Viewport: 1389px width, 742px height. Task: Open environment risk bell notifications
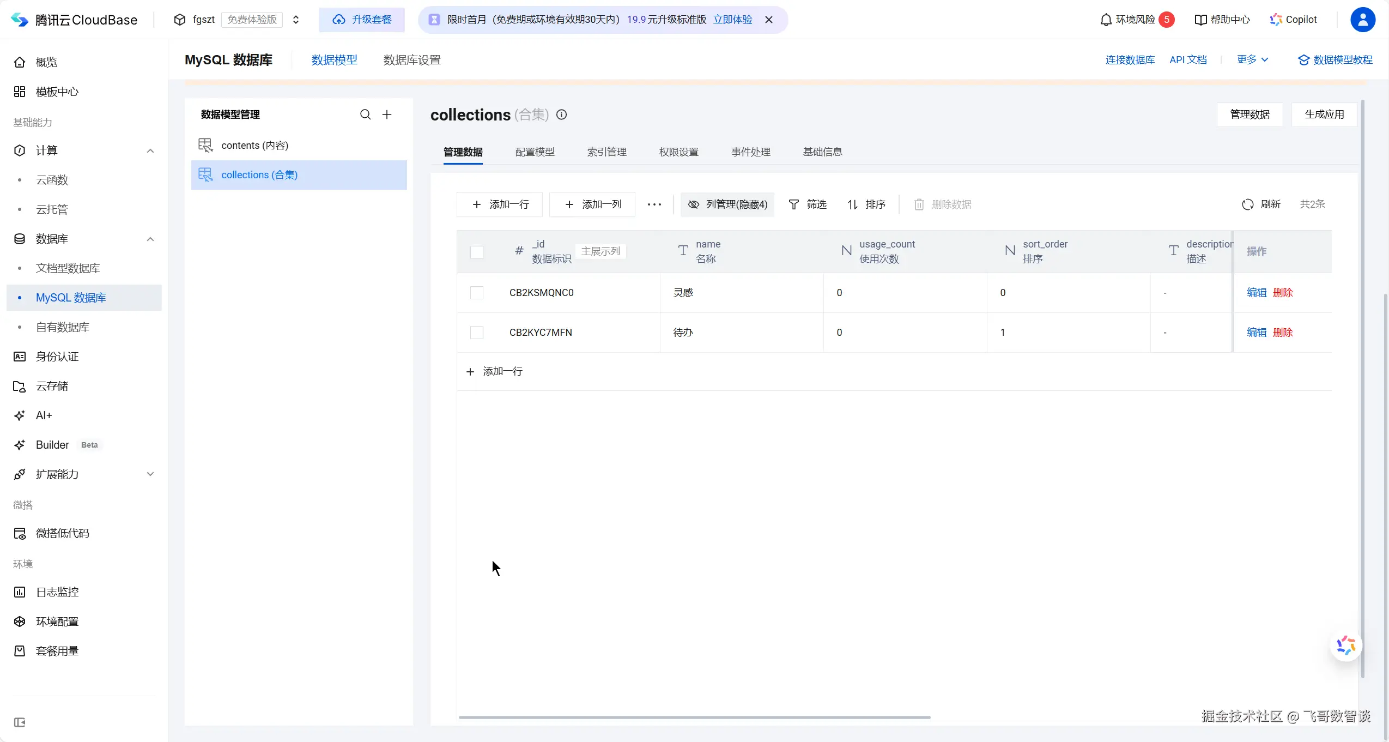1106,20
